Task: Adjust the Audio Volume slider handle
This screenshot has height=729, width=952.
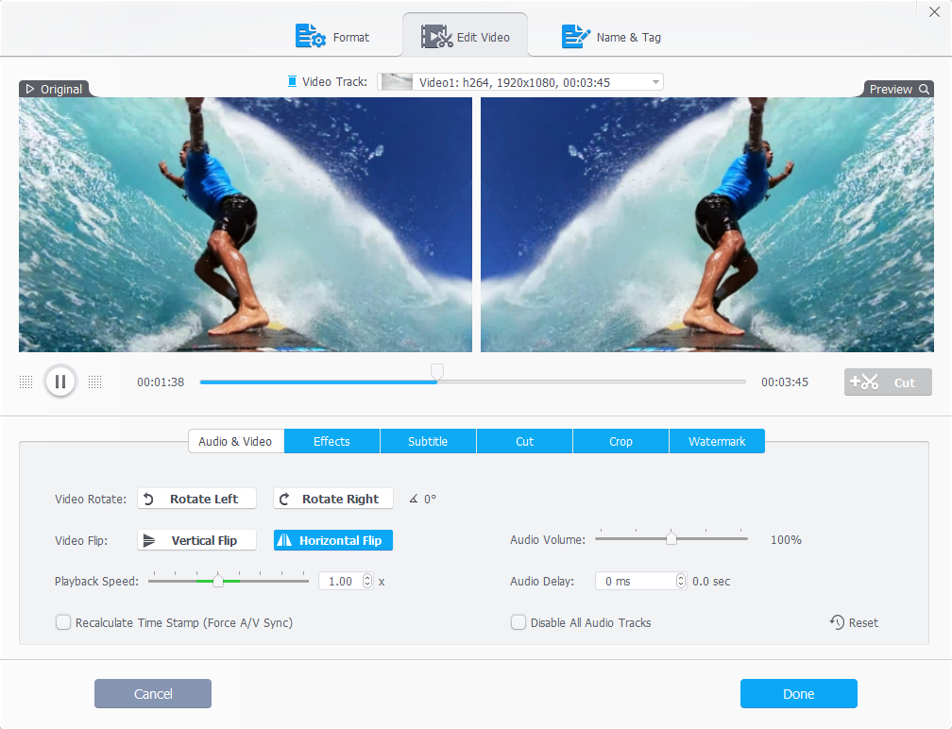Action: (x=671, y=538)
